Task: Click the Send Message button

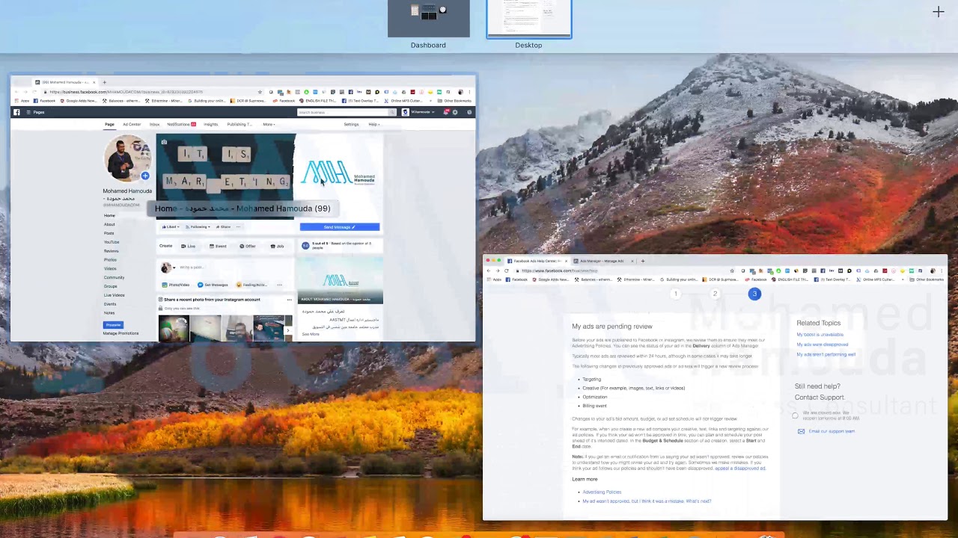Action: pos(340,227)
